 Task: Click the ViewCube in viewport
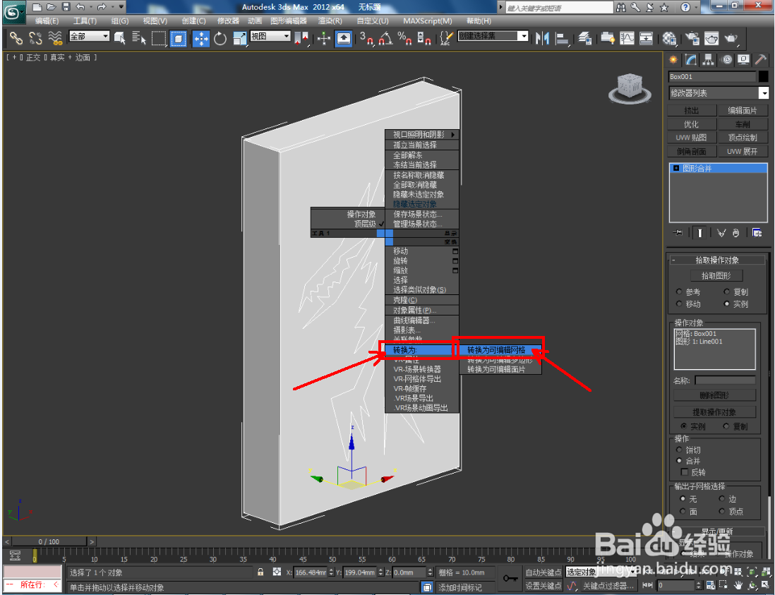629,88
